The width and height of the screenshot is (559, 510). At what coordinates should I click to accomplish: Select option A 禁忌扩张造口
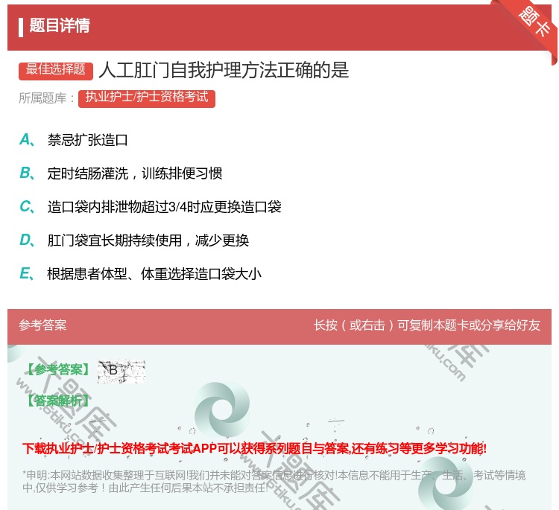coord(74,140)
